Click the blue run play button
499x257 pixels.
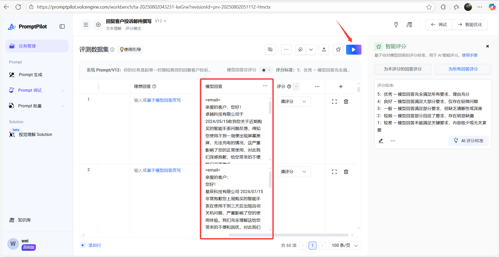353,50
